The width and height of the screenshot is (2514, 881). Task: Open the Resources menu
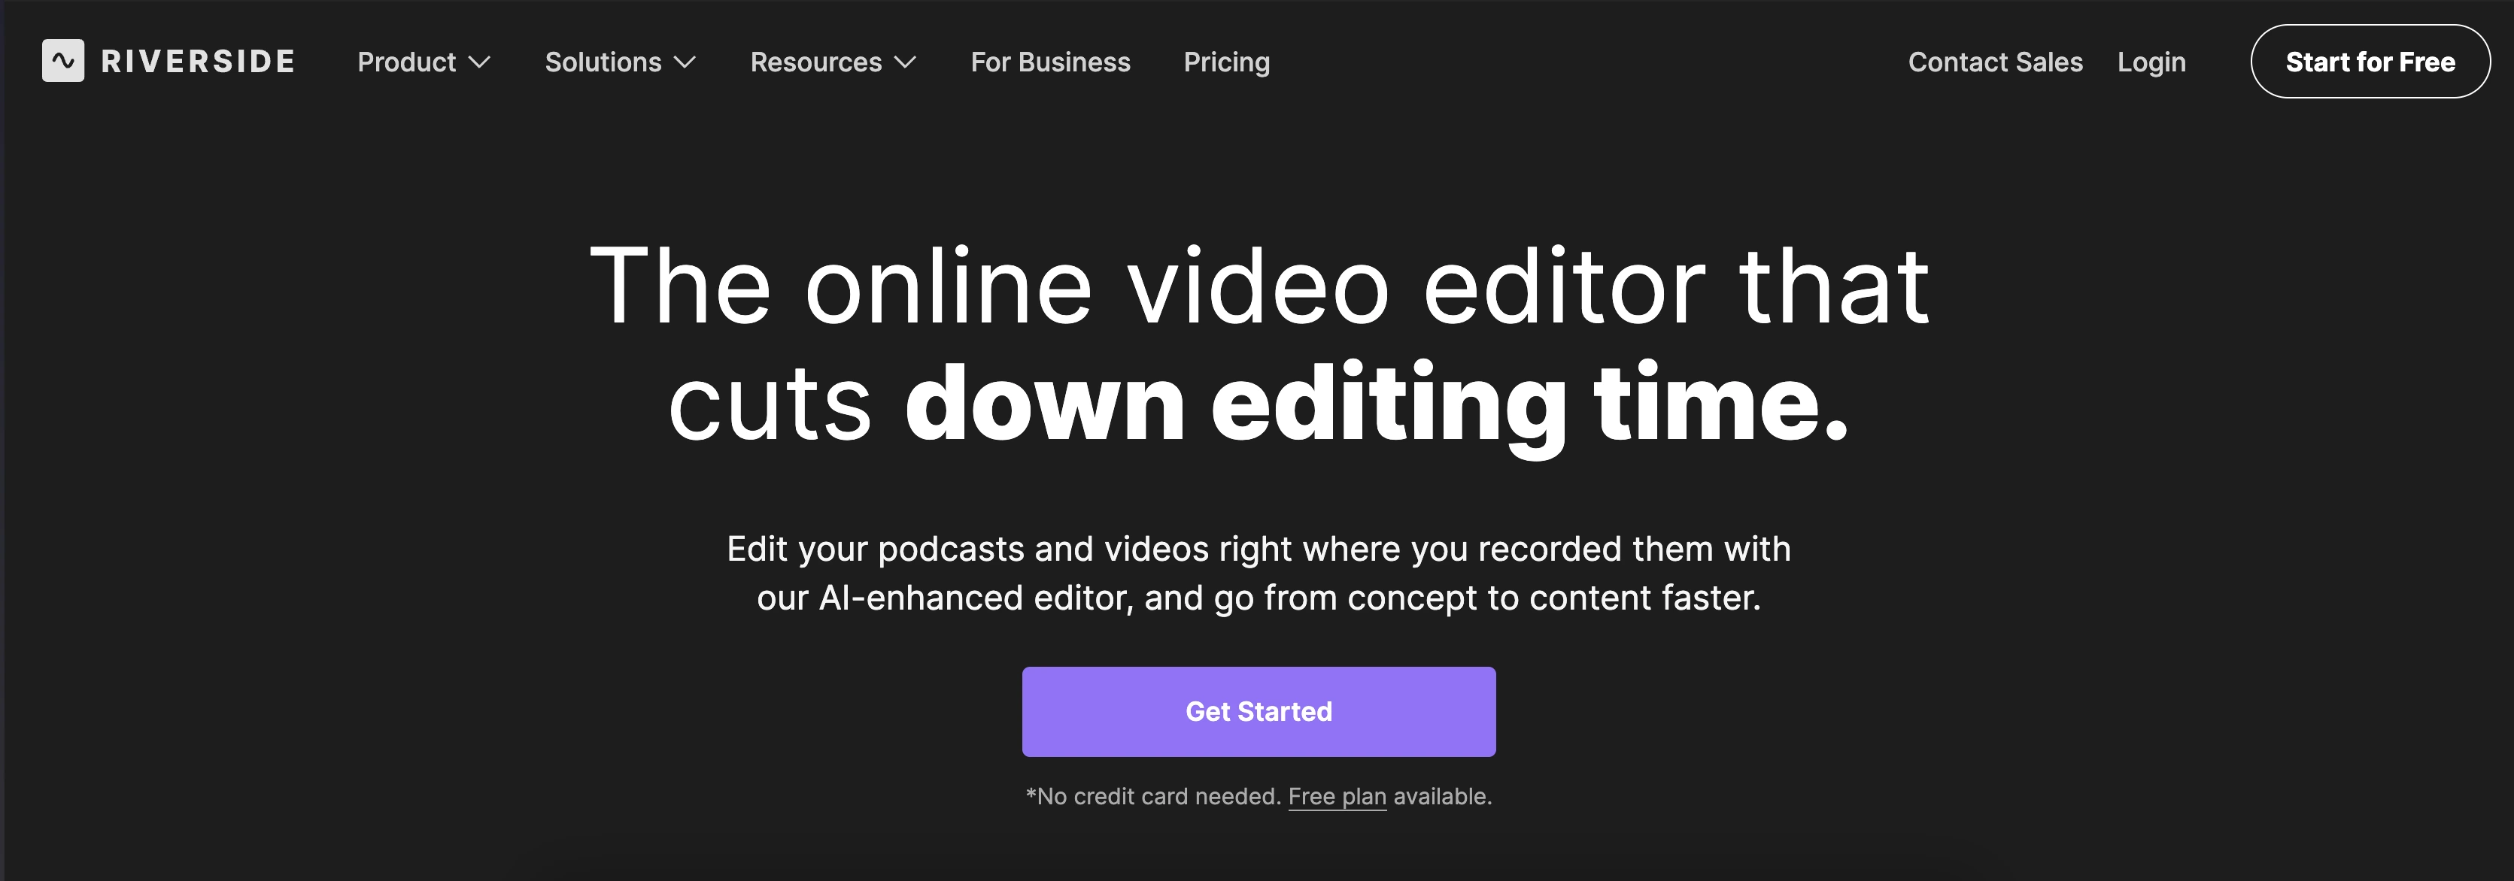(x=815, y=62)
